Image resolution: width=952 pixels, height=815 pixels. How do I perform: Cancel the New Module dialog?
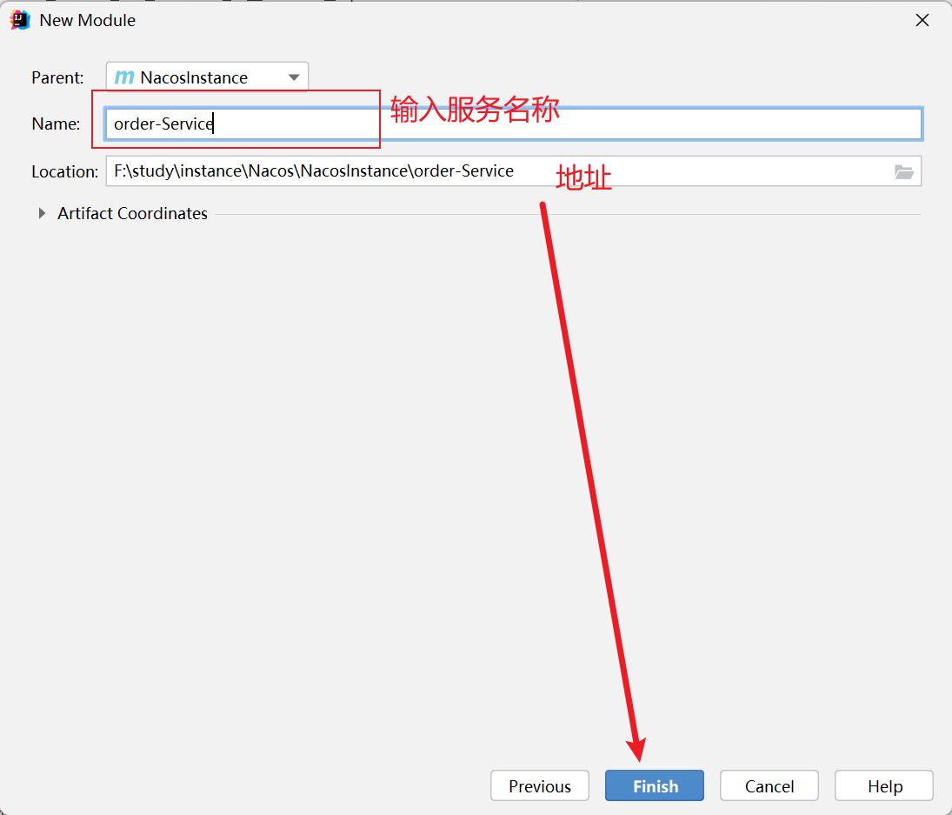tap(769, 785)
